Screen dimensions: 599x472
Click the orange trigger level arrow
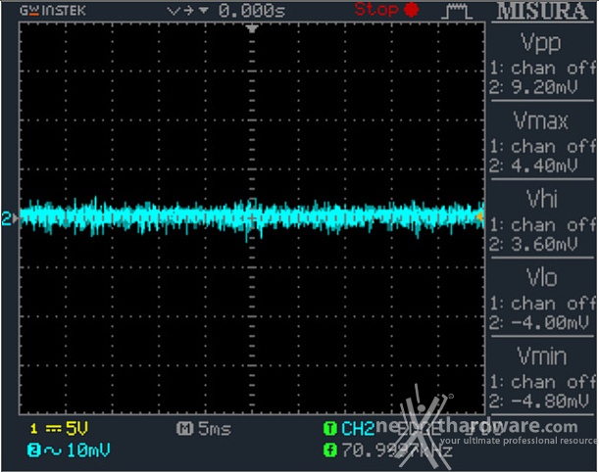click(x=480, y=216)
